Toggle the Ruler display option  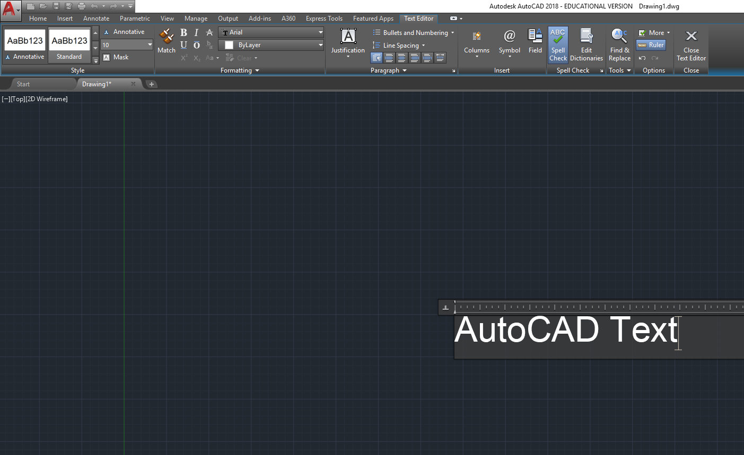651,45
